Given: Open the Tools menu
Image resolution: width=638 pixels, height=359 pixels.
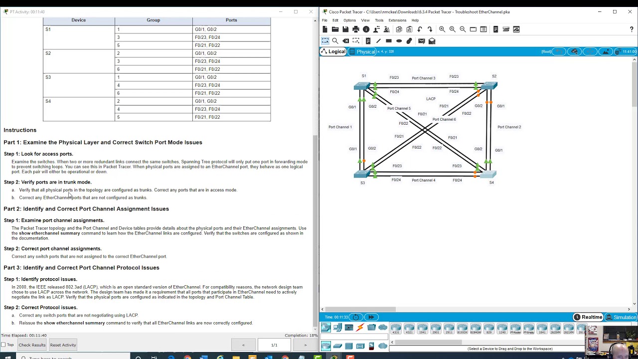Looking at the screenshot, I should (x=379, y=20).
